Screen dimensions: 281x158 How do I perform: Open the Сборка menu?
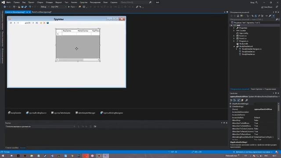tap(40, 3)
